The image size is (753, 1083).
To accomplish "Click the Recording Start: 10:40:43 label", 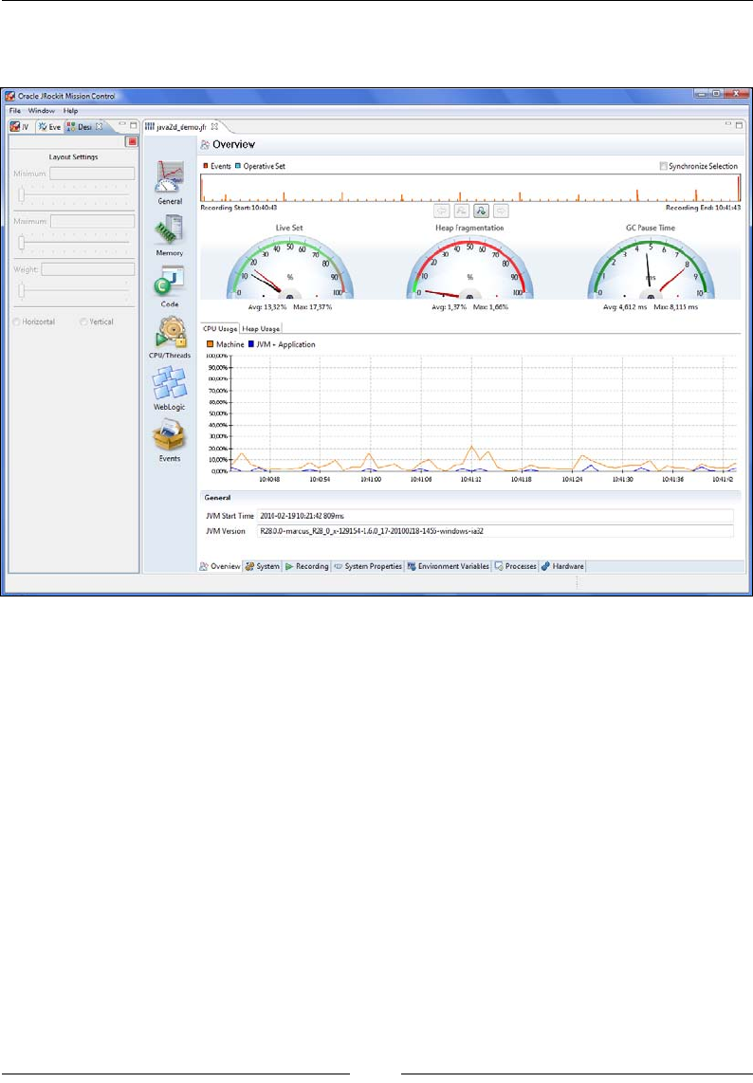I will (x=238, y=207).
